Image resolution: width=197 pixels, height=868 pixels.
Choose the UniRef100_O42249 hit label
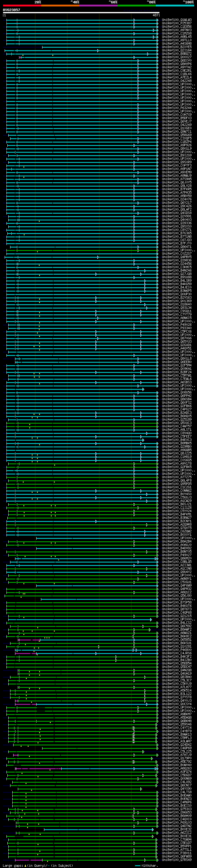(x=177, y=125)
